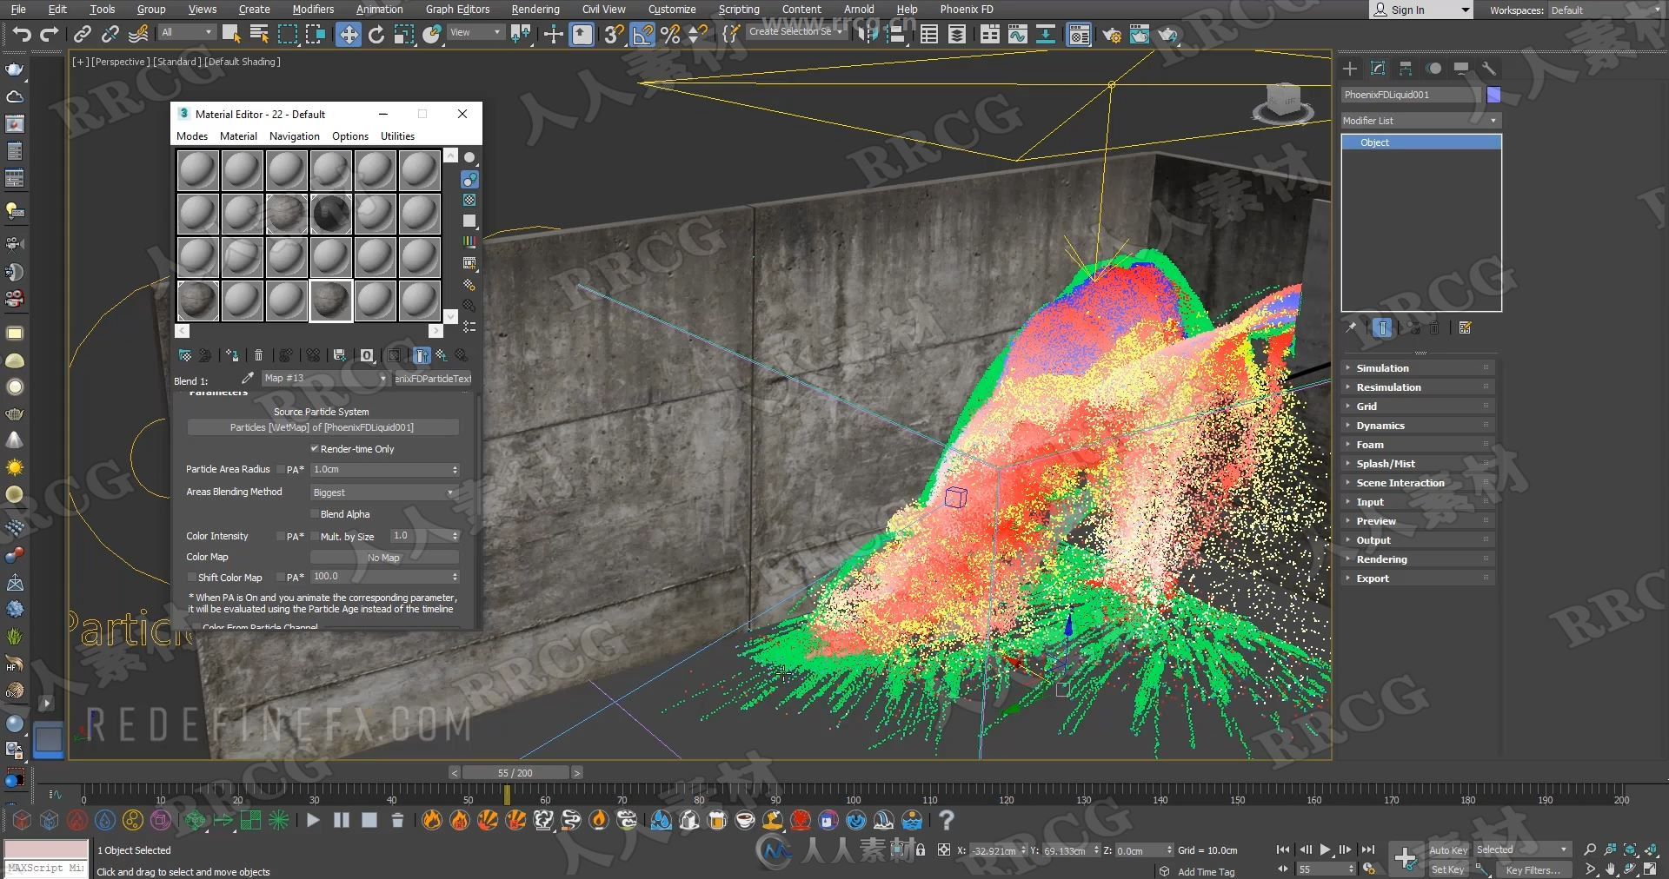
Task: Enable the Mult. by Size checkbox
Action: (315, 536)
